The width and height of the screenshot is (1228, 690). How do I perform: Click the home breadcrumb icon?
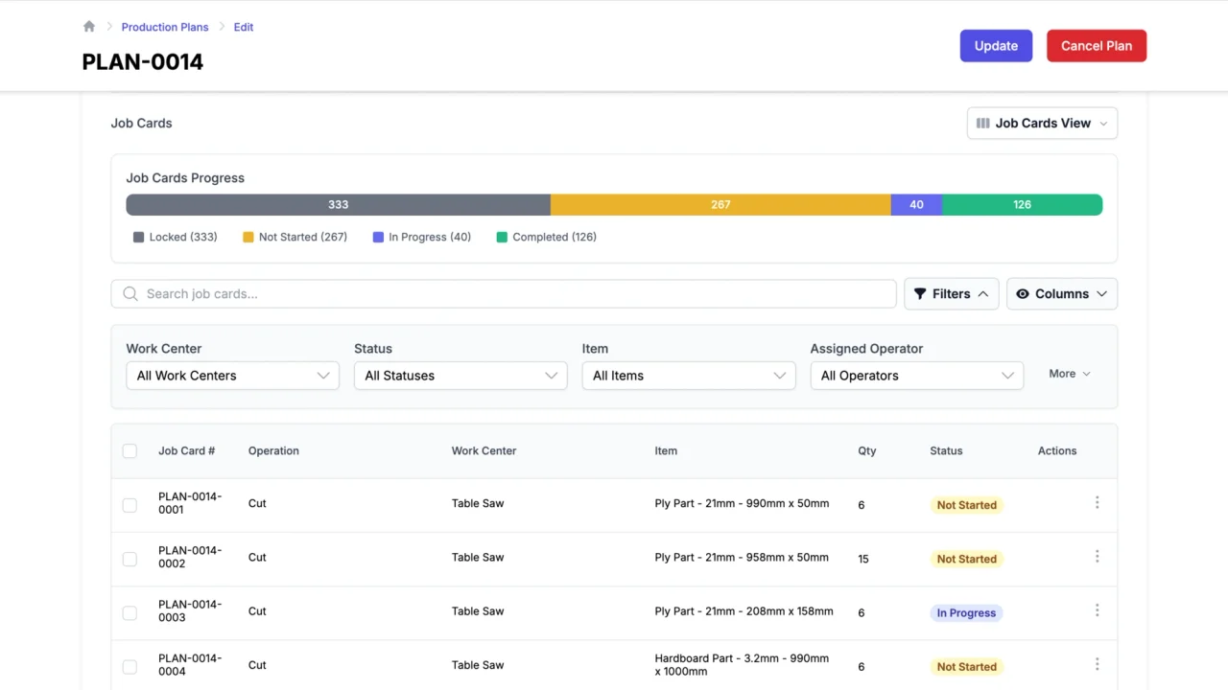[88, 27]
